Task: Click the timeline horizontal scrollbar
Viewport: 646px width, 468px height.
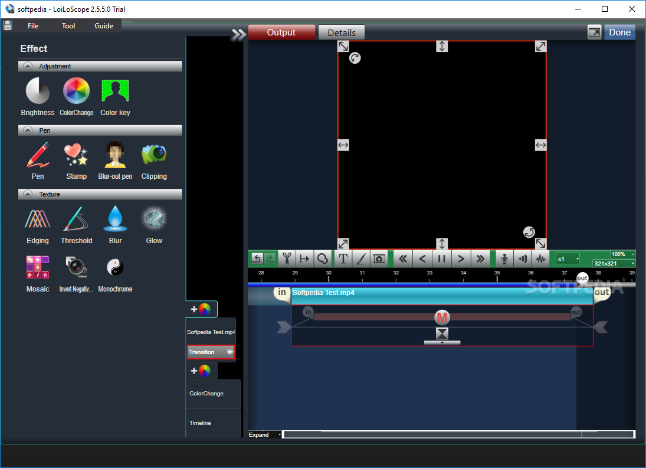Action: (458, 434)
